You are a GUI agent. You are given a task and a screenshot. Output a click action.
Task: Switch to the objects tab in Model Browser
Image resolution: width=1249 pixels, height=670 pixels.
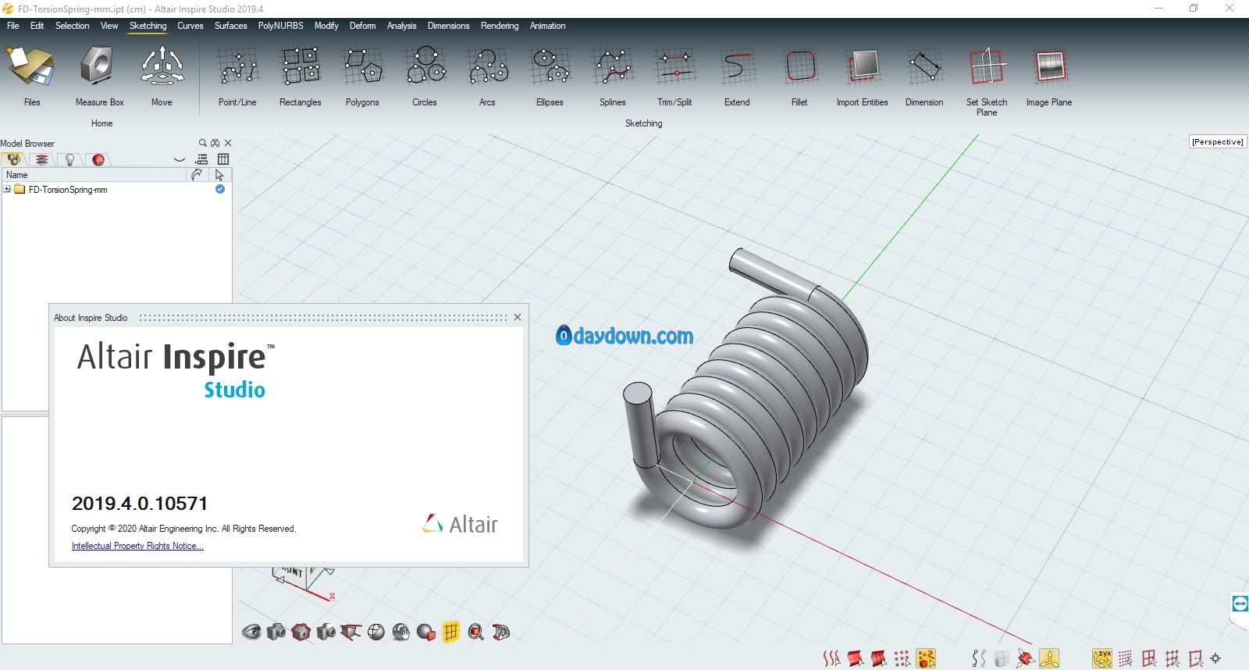pyautogui.click(x=14, y=159)
